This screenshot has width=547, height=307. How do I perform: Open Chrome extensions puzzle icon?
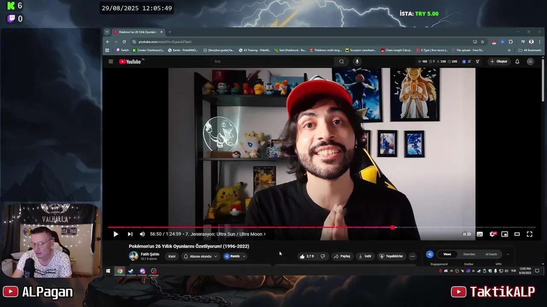(511, 42)
